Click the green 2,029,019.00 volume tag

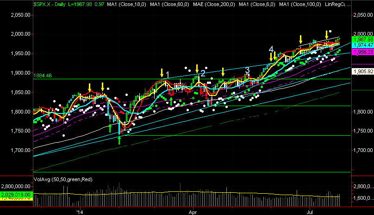pyautogui.click(x=16, y=195)
